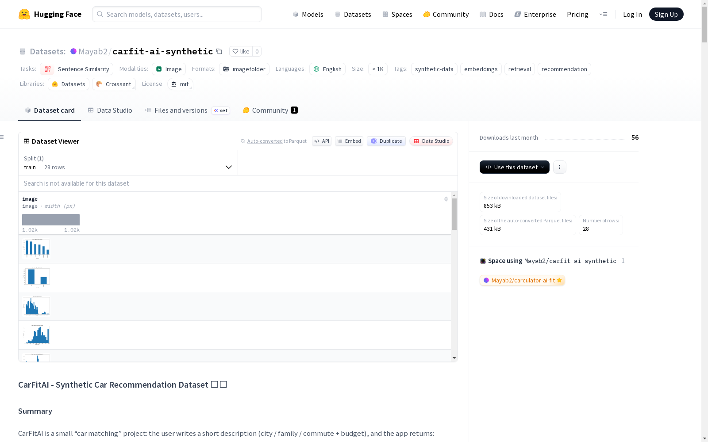Open Data Studio from viewer header
The width and height of the screenshot is (708, 442).
431,141
